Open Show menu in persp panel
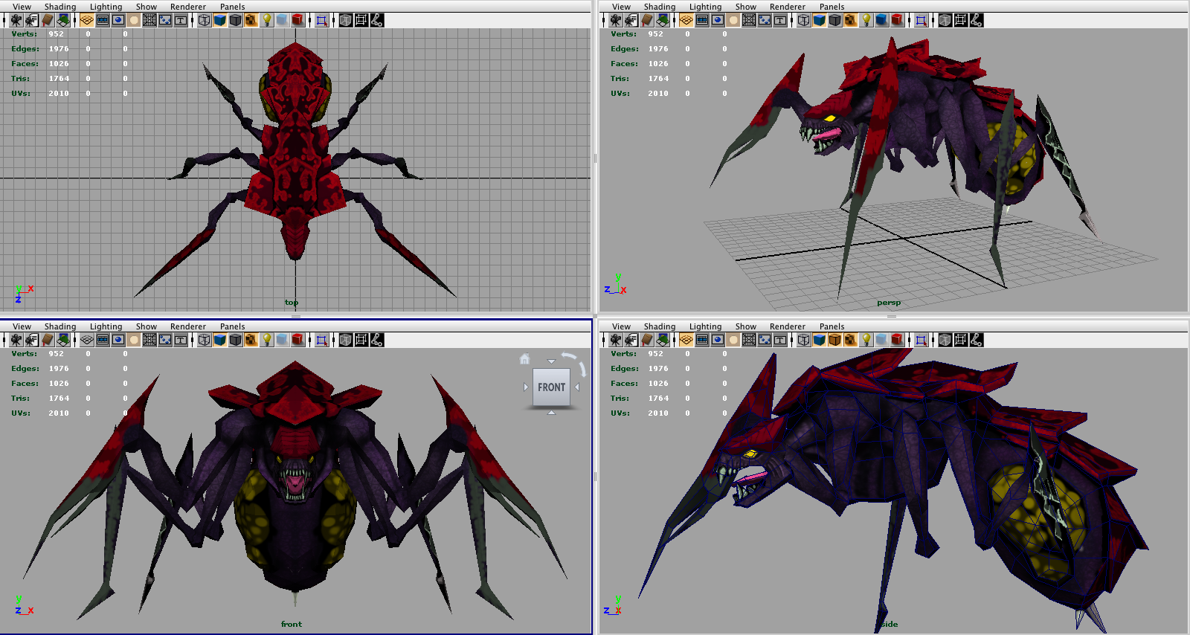Viewport: 1190px width, 635px height. (x=745, y=7)
